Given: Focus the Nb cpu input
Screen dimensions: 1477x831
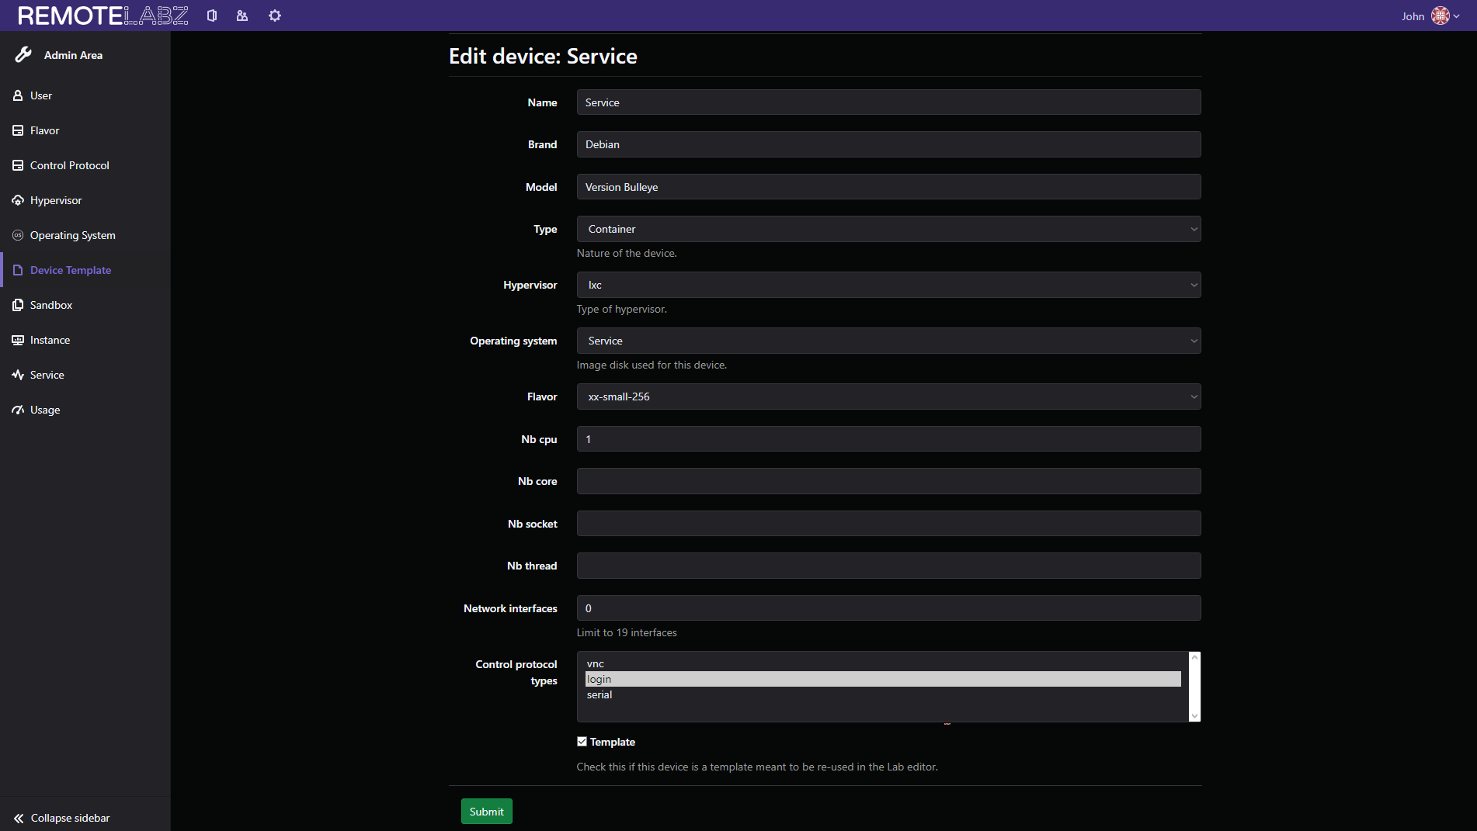Looking at the screenshot, I should click(x=888, y=439).
